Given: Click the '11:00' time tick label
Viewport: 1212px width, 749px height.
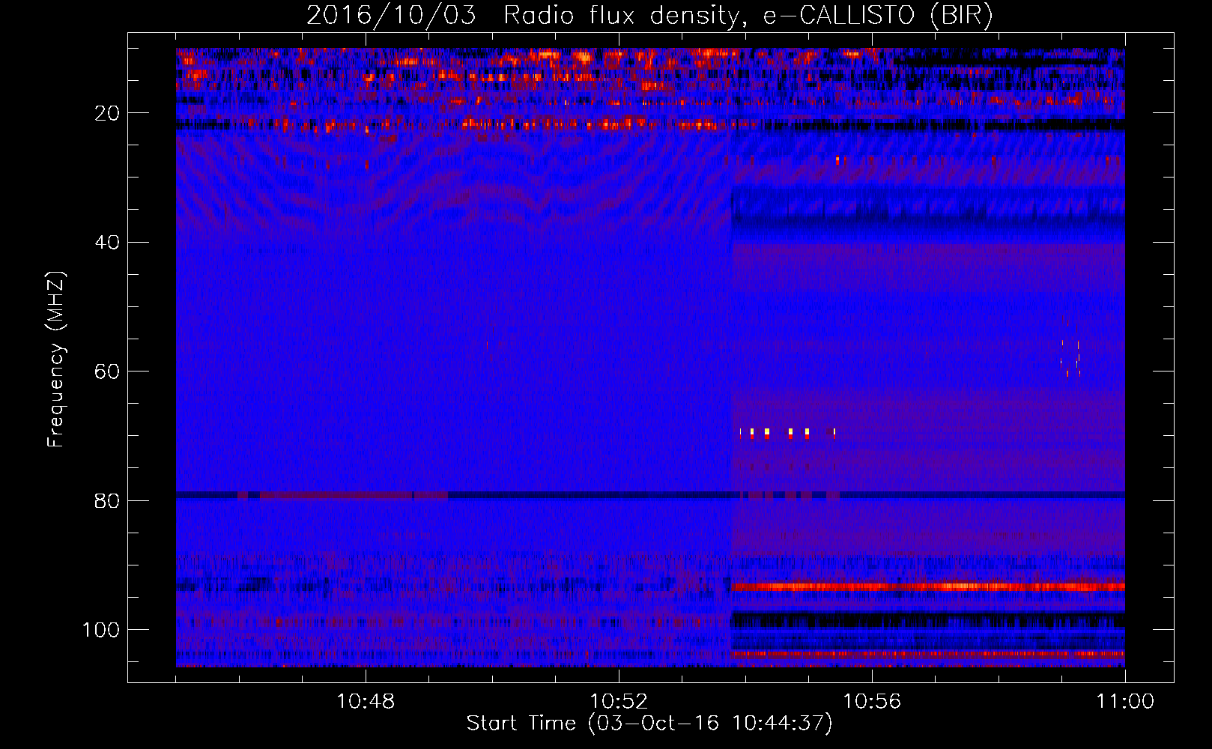Looking at the screenshot, I should pyautogui.click(x=1125, y=702).
